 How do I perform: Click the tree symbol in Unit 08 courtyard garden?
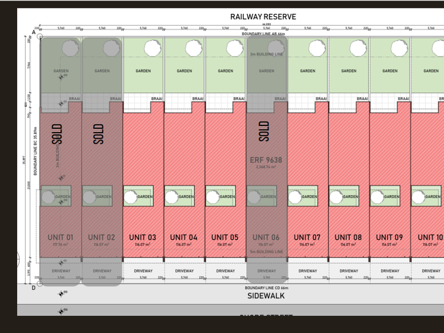click(x=336, y=197)
